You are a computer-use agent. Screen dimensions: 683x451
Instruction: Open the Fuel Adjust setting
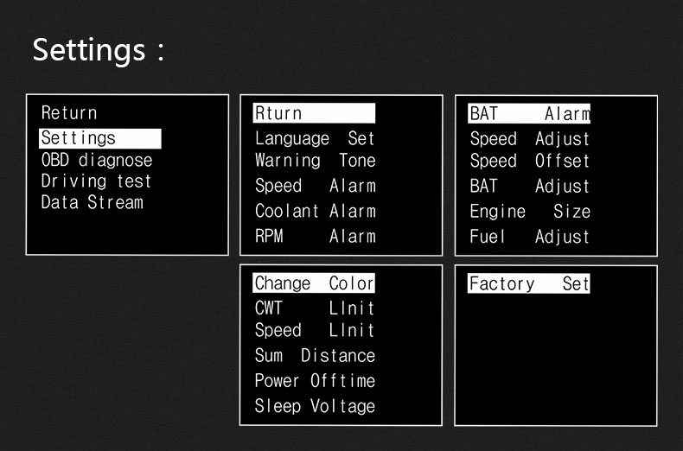pyautogui.click(x=529, y=237)
